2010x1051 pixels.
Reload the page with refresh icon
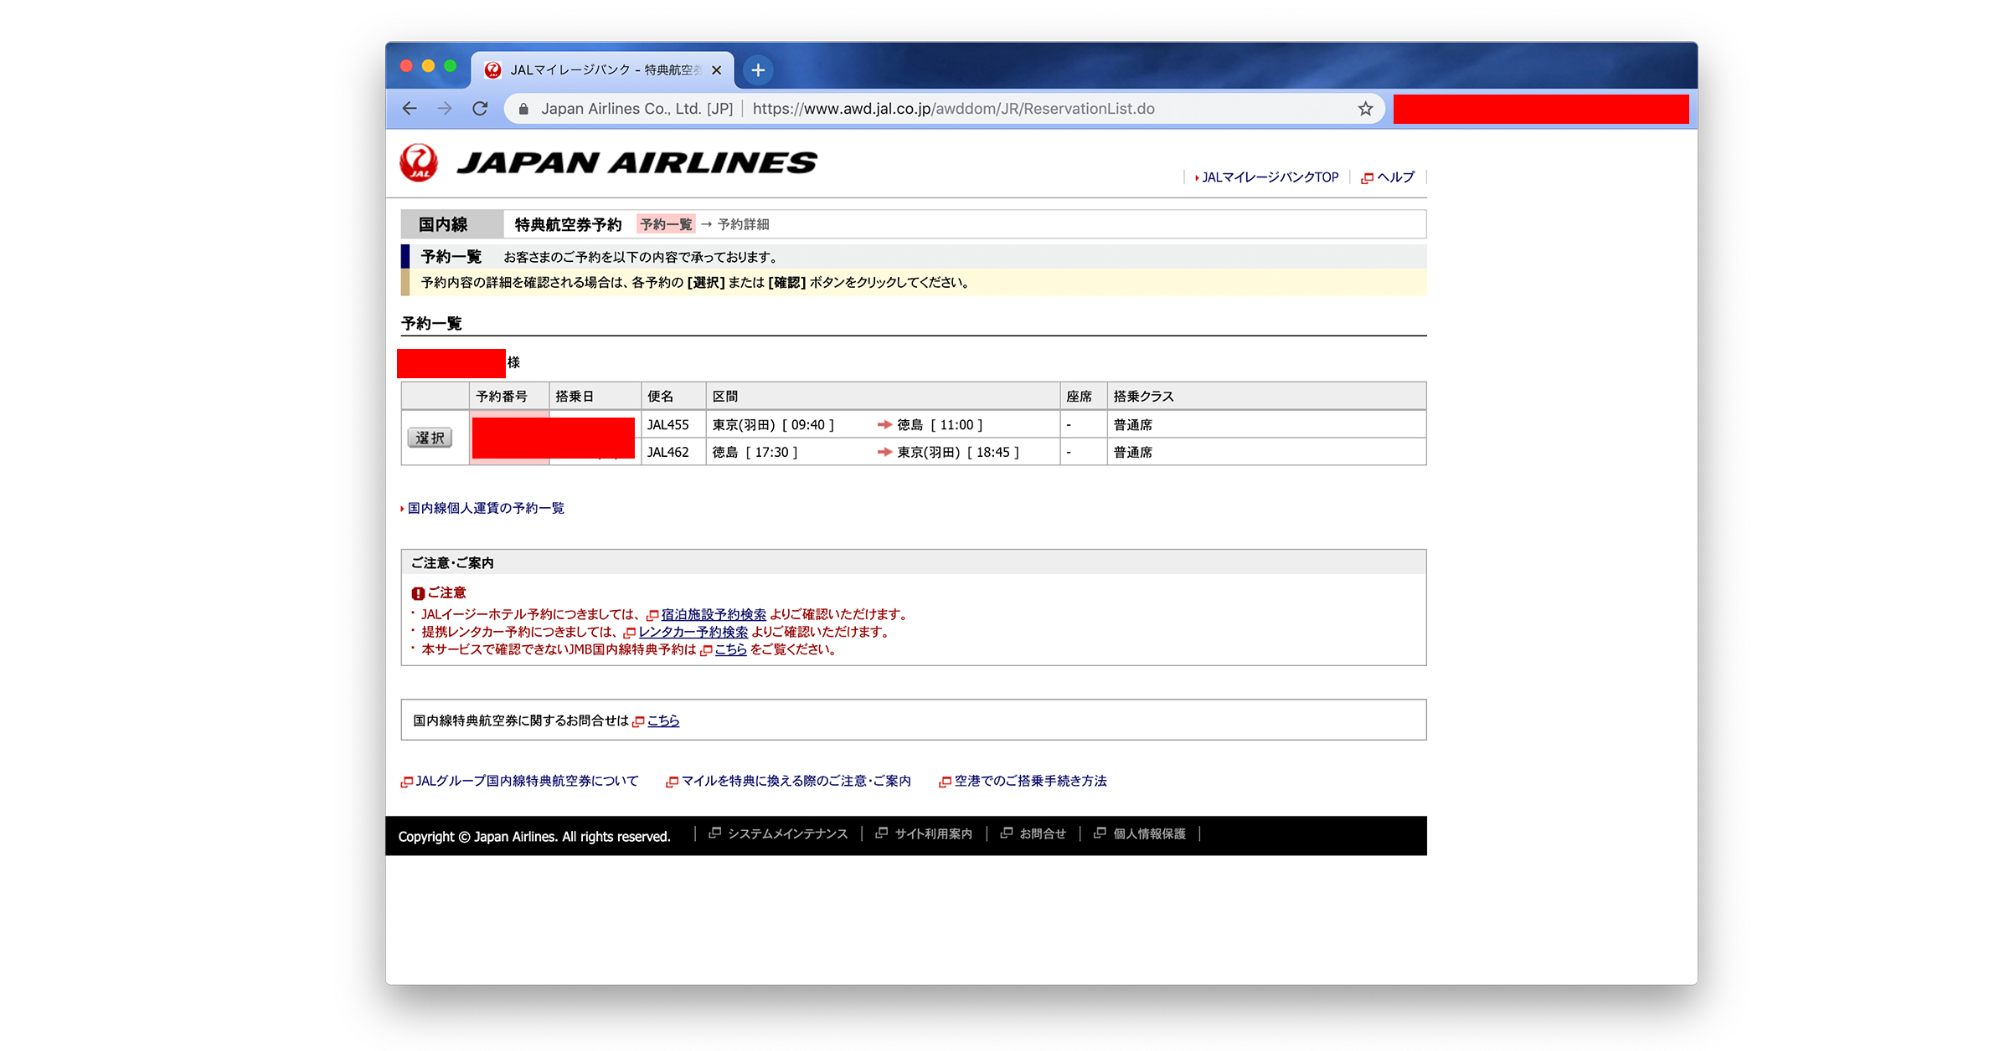point(480,109)
